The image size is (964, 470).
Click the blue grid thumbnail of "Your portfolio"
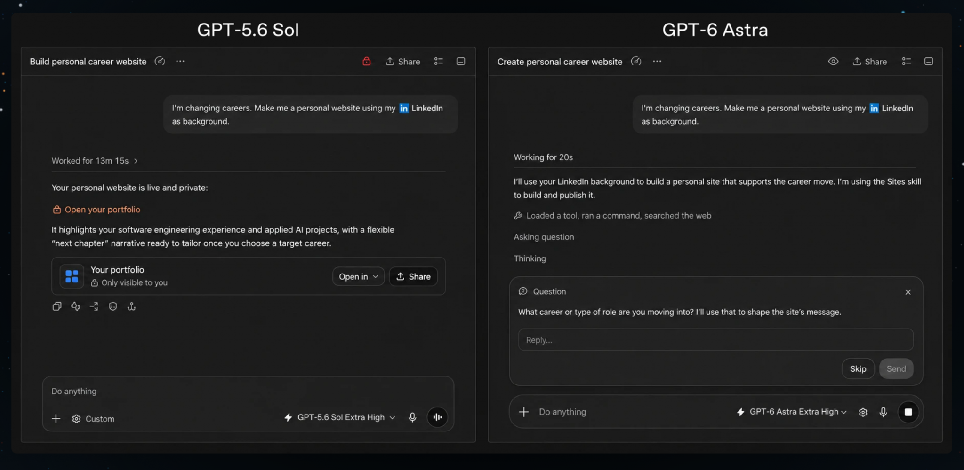pos(72,276)
